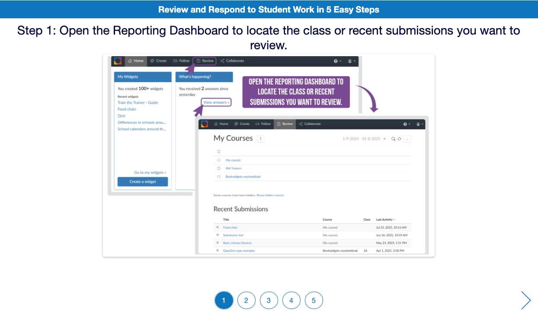Viewport: 538px width, 315px height.
Task: Select the Home icon in the navigation bar
Action: pyautogui.click(x=129, y=61)
